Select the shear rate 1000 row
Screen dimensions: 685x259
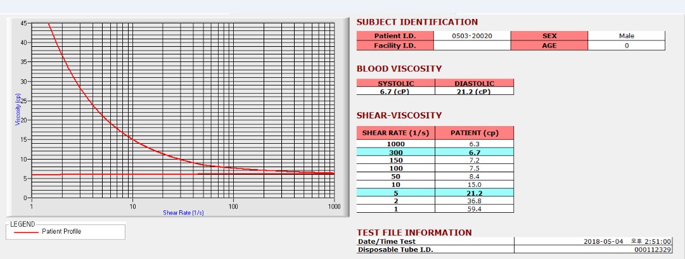pos(435,144)
